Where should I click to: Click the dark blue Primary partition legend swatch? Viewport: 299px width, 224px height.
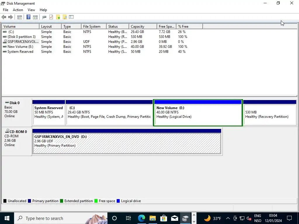pos(29,201)
